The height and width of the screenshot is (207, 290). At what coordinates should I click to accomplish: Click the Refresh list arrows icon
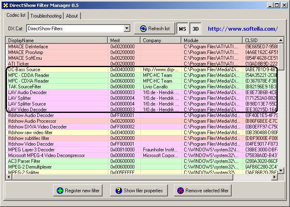coord(143,29)
